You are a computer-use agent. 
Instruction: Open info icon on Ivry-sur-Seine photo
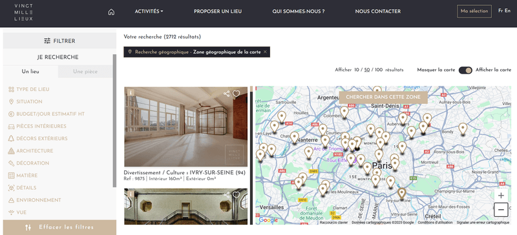coord(131,92)
